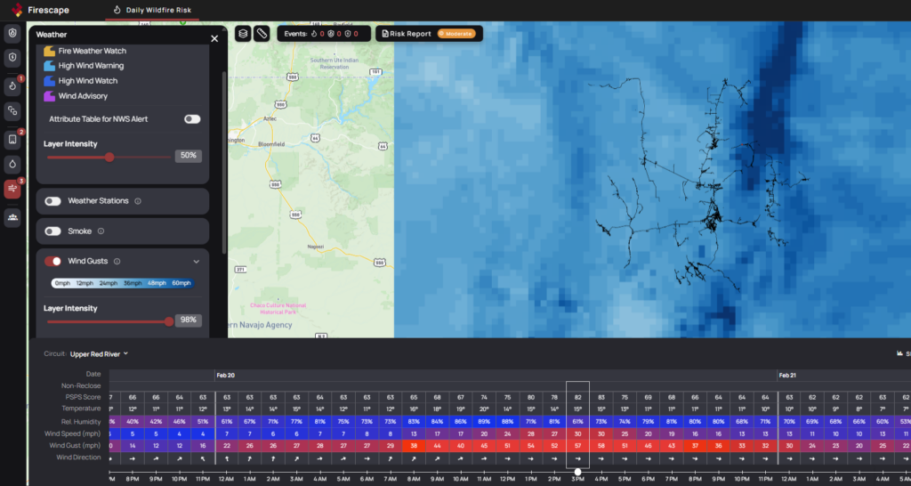The image size is (911, 486).
Task: Click the wind weather sidebar icon
Action: [x=12, y=189]
